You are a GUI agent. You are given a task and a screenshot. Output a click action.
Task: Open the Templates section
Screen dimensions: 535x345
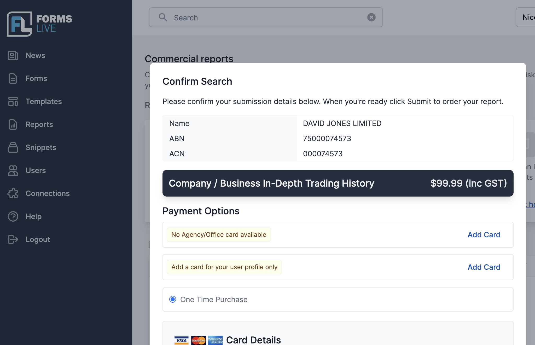(44, 101)
